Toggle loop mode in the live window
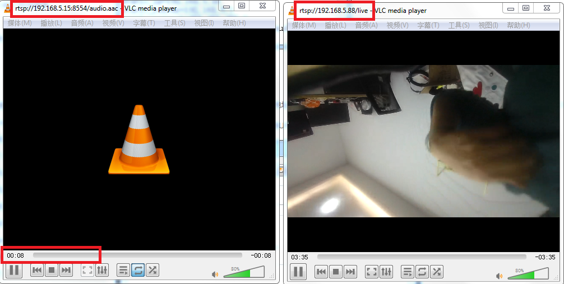 422,272
